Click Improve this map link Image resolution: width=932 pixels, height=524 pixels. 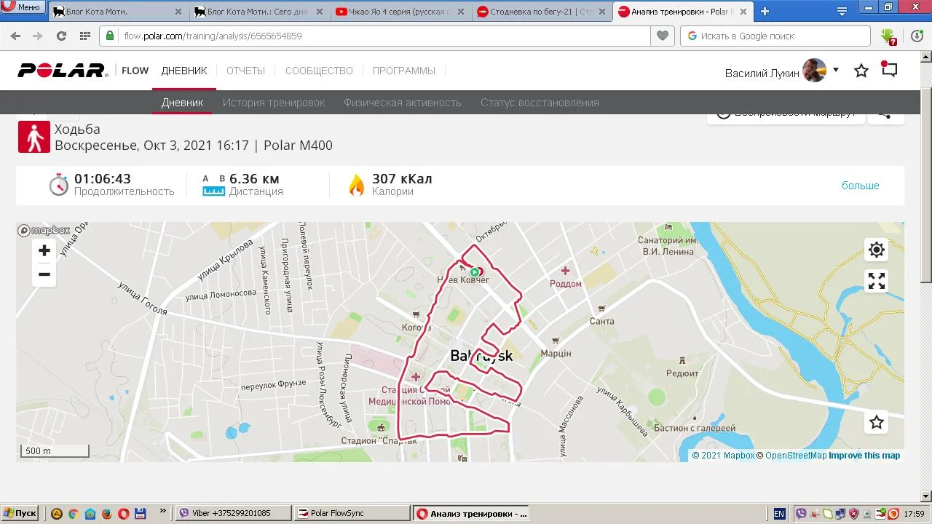click(x=864, y=456)
